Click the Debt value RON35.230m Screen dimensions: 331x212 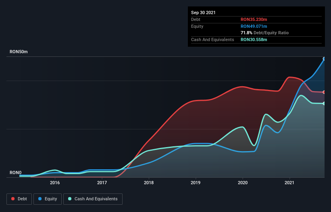click(x=254, y=19)
